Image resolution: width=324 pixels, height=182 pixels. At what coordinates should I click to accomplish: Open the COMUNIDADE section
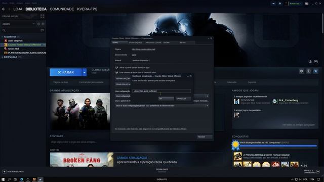pos(62,9)
